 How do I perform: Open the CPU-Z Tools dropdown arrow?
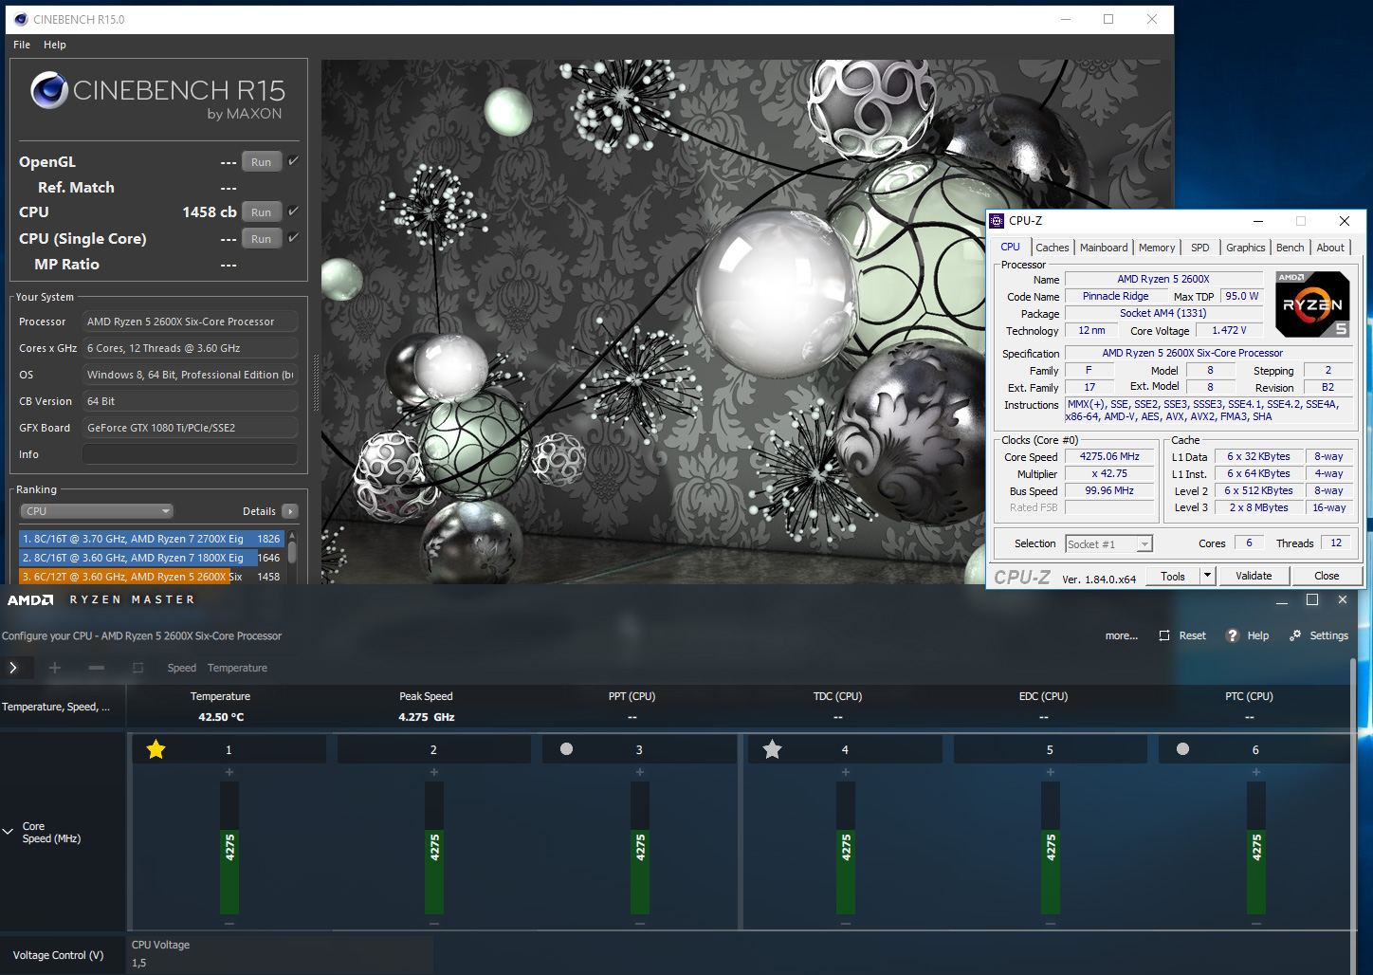1207,576
